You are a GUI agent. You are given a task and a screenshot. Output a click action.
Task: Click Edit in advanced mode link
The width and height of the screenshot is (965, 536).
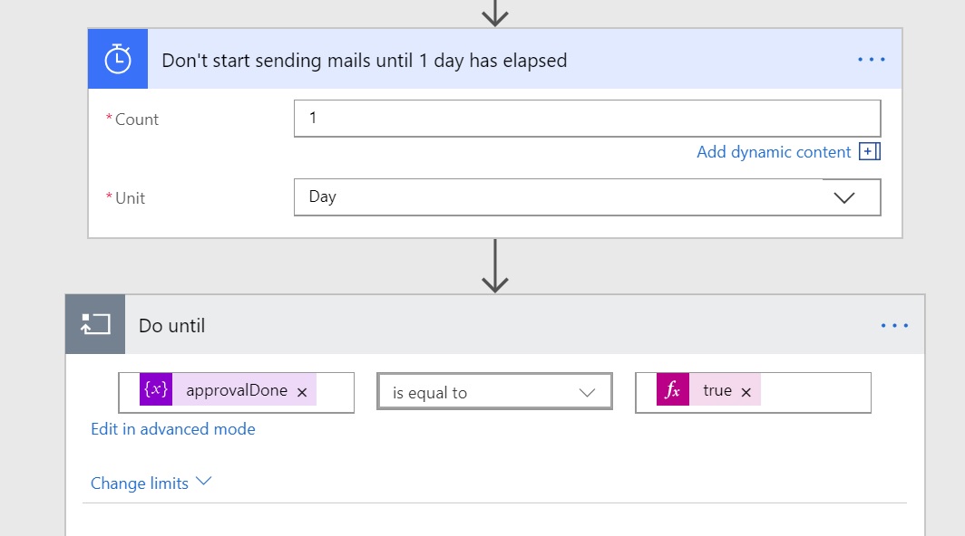click(173, 429)
